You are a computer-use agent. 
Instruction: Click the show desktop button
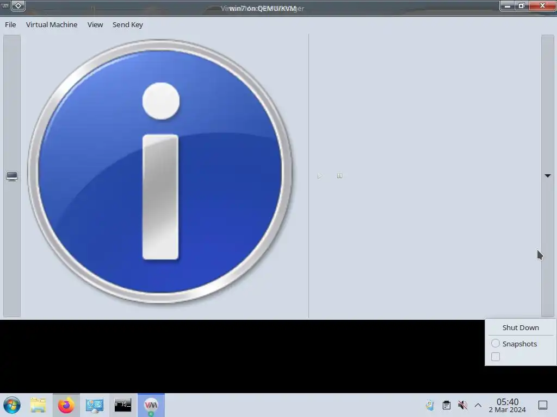point(543,405)
